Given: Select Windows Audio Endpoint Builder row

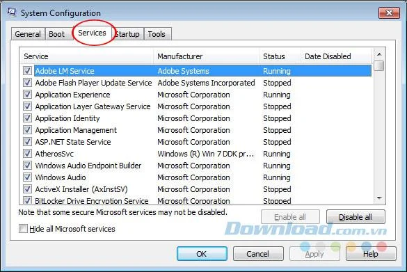Looking at the screenshot, I should 198,166.
